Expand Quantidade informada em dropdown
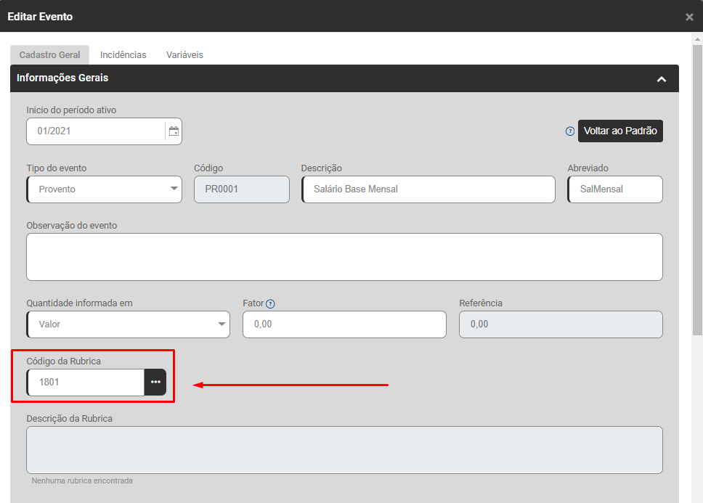This screenshot has width=703, height=503. tap(128, 324)
